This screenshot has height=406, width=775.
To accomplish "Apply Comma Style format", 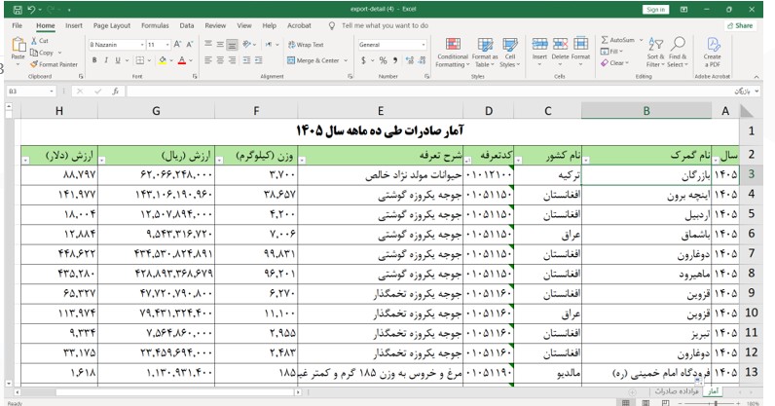I will pos(395,60).
